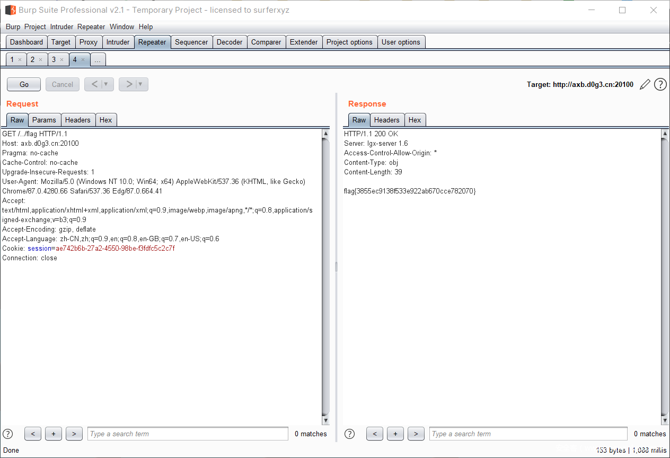Viewport: 670px width, 458px height.
Task: Click the Target URL label text
Action: point(580,84)
